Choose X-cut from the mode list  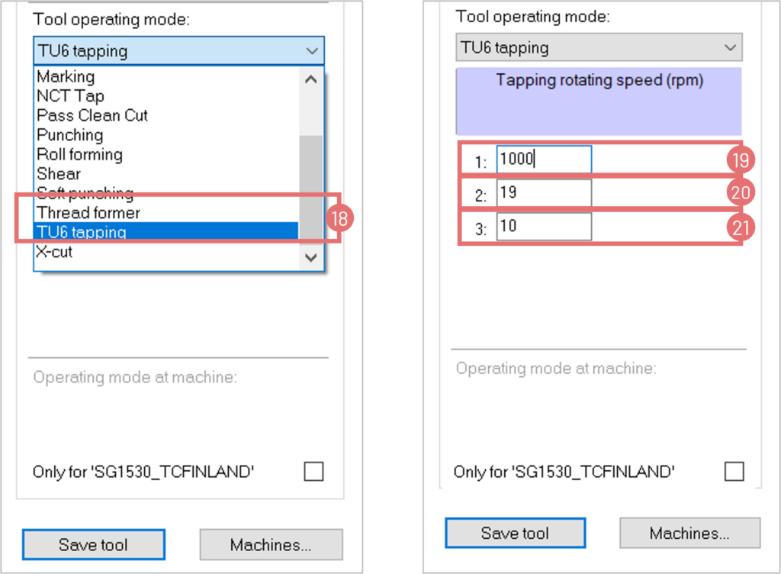click(x=55, y=252)
